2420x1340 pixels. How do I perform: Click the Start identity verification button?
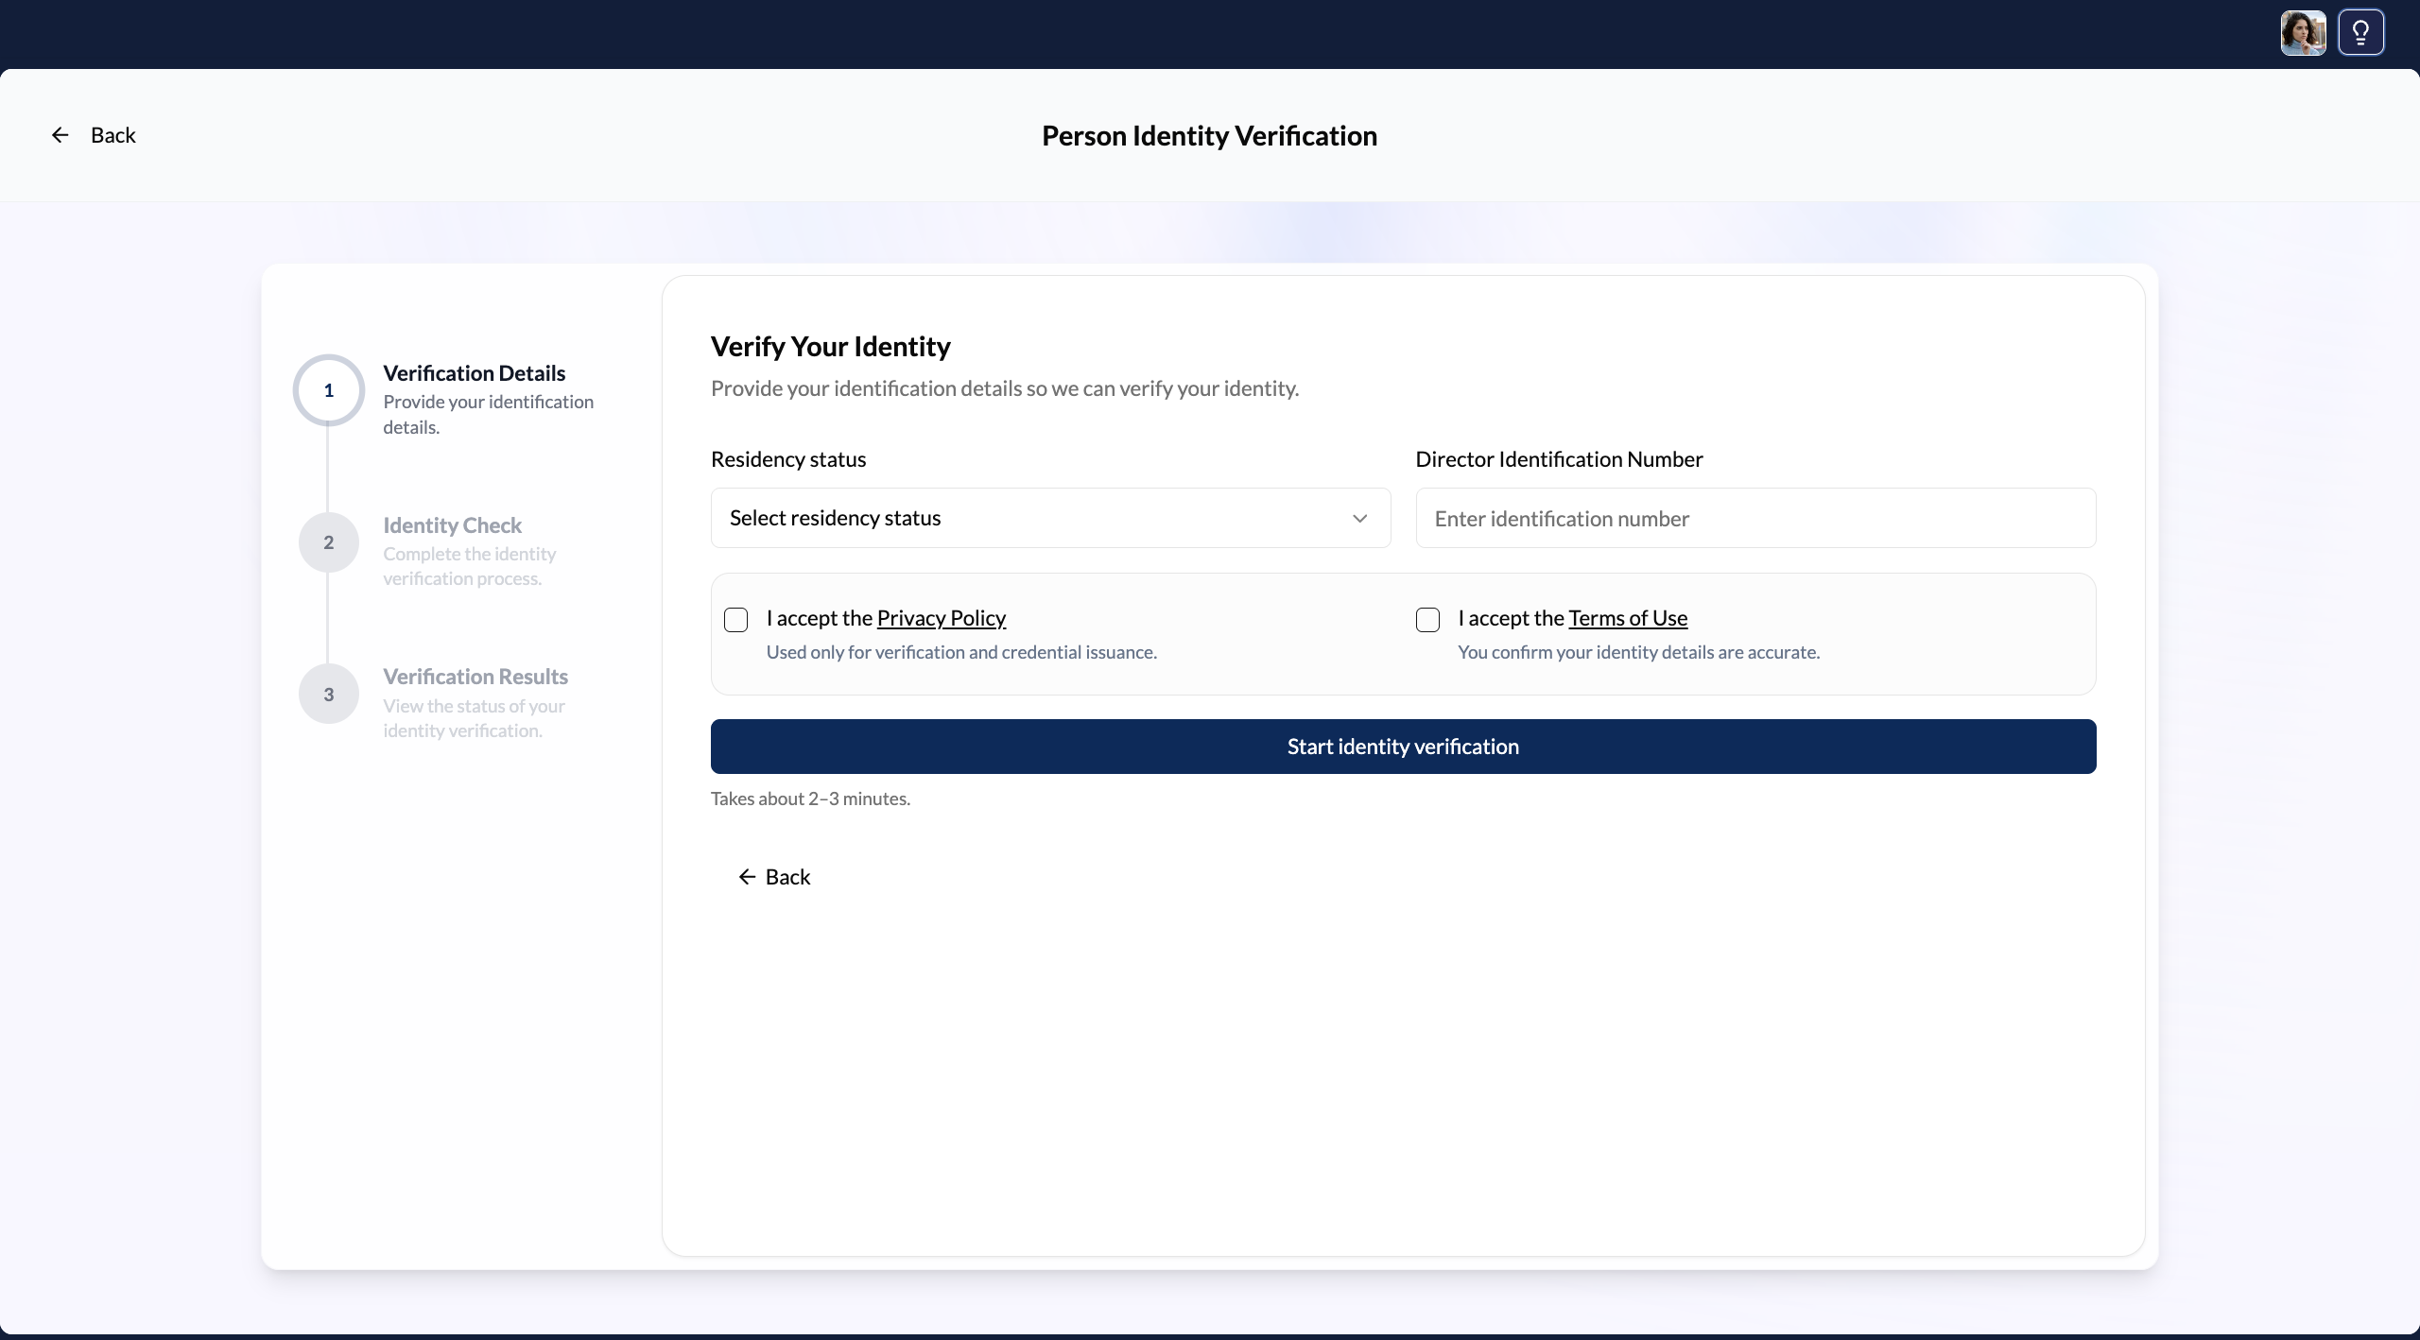[x=1403, y=747]
